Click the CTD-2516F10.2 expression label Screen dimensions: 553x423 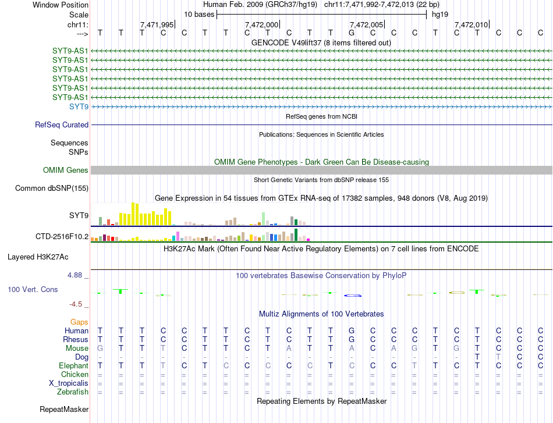click(x=62, y=237)
